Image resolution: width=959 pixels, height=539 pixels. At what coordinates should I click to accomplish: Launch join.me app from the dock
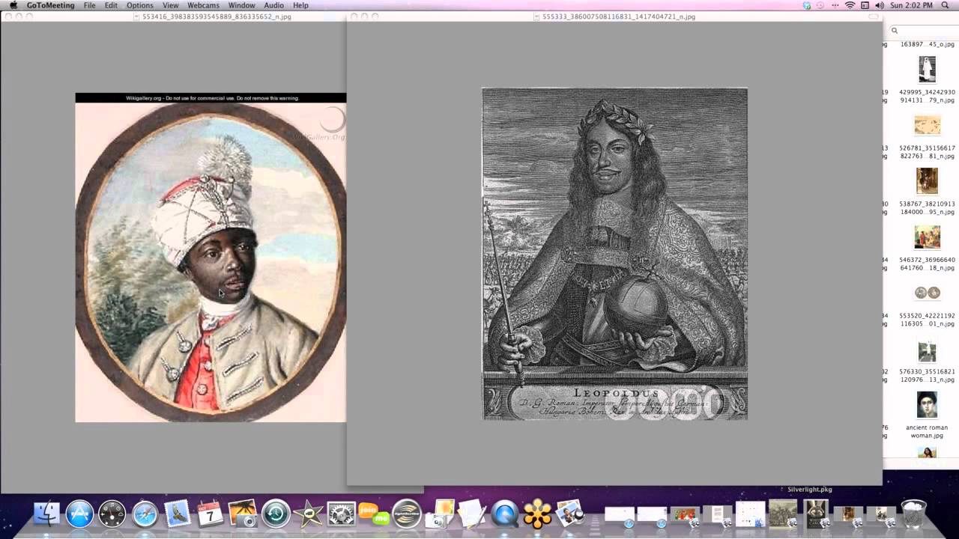click(374, 514)
